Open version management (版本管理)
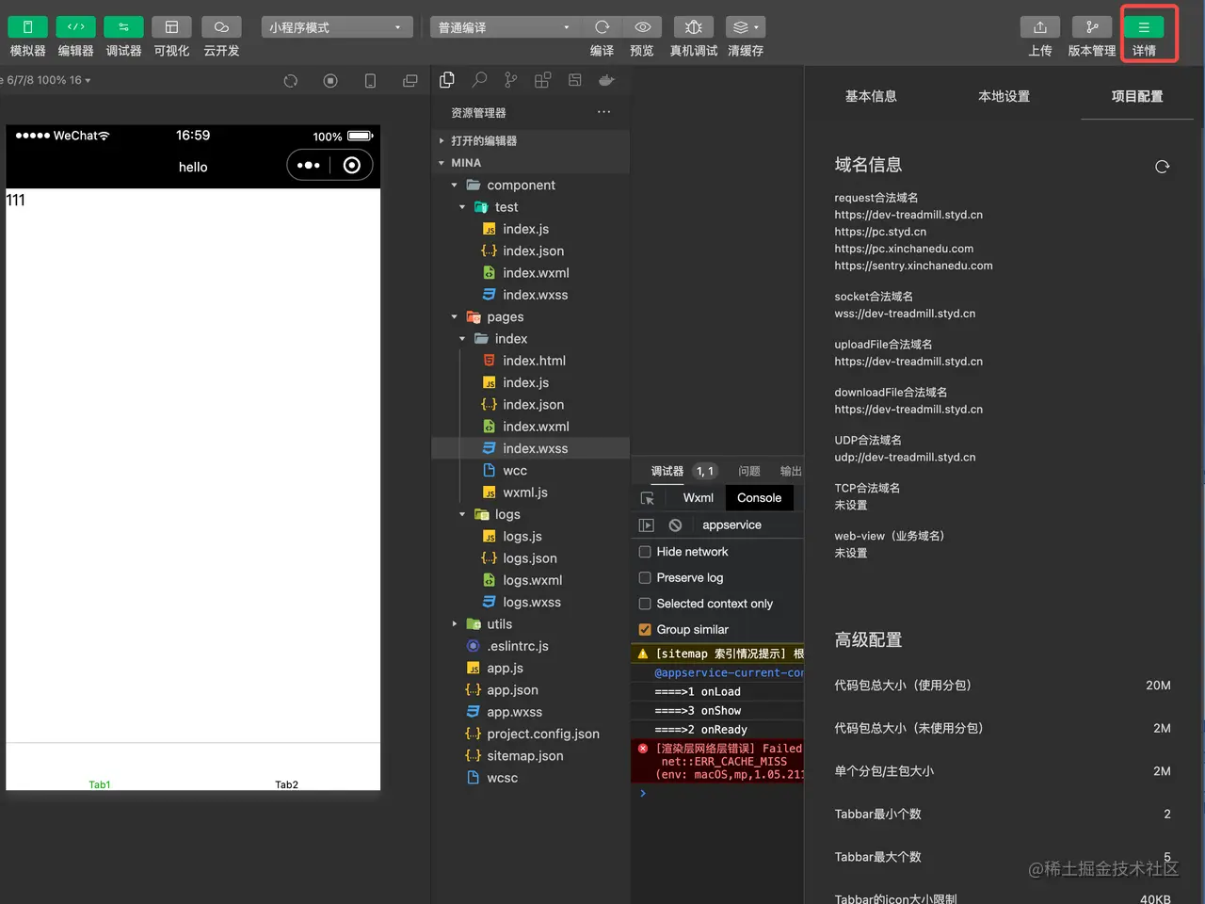This screenshot has height=904, width=1205. click(x=1092, y=27)
